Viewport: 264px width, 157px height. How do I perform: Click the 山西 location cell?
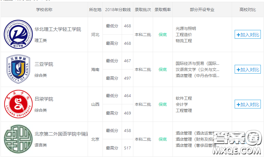(x=95, y=104)
